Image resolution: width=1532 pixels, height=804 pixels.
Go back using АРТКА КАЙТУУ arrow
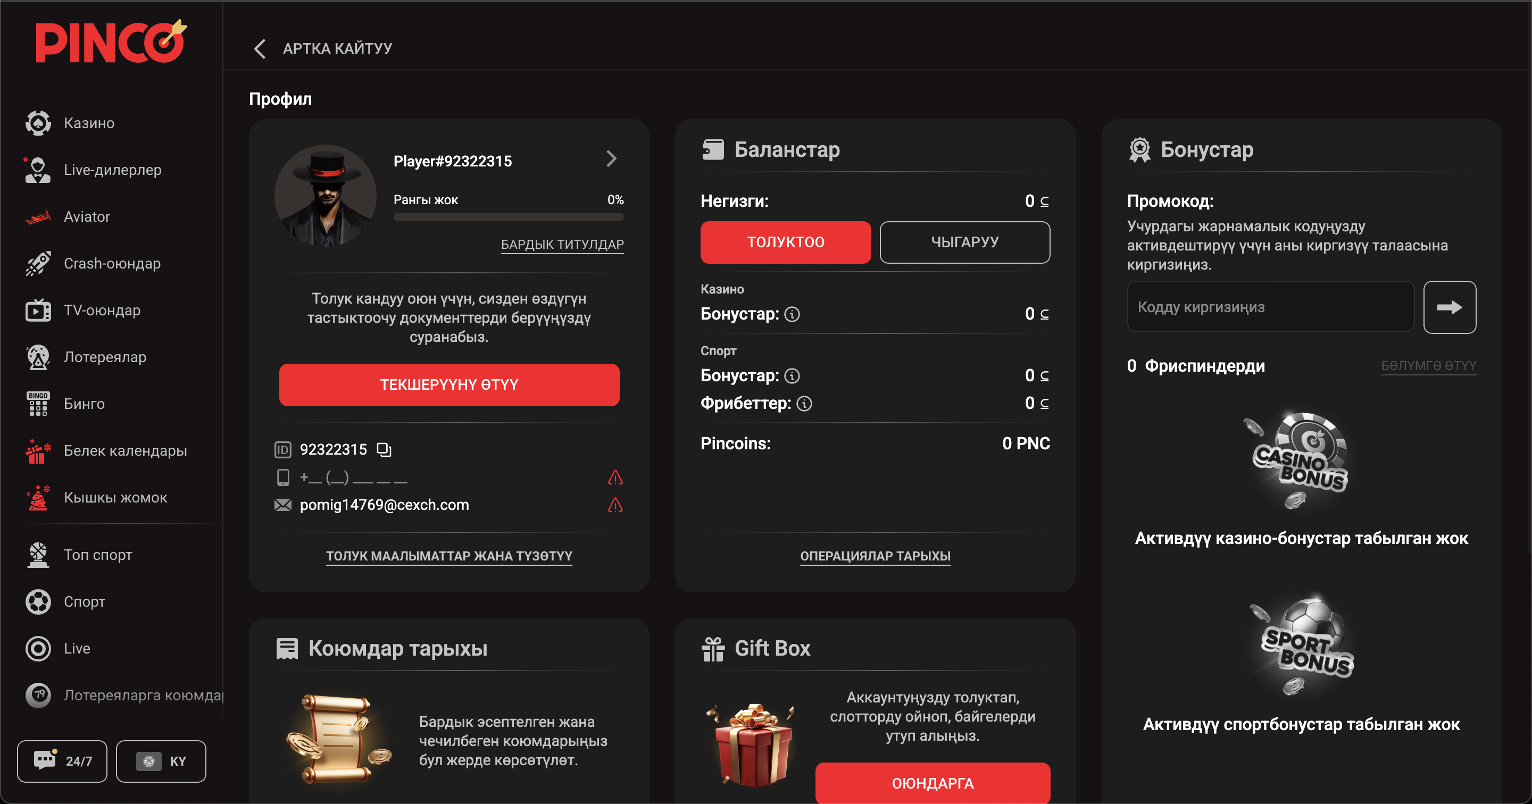click(260, 48)
